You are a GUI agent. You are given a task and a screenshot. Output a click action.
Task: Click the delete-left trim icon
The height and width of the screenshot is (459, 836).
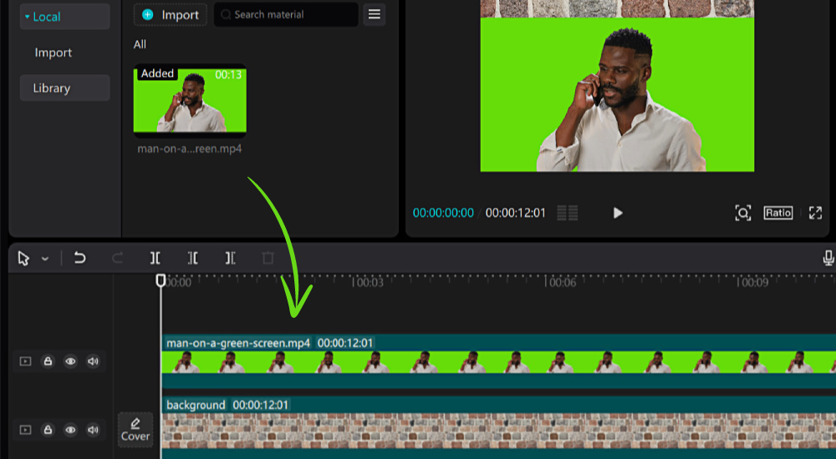click(x=193, y=259)
